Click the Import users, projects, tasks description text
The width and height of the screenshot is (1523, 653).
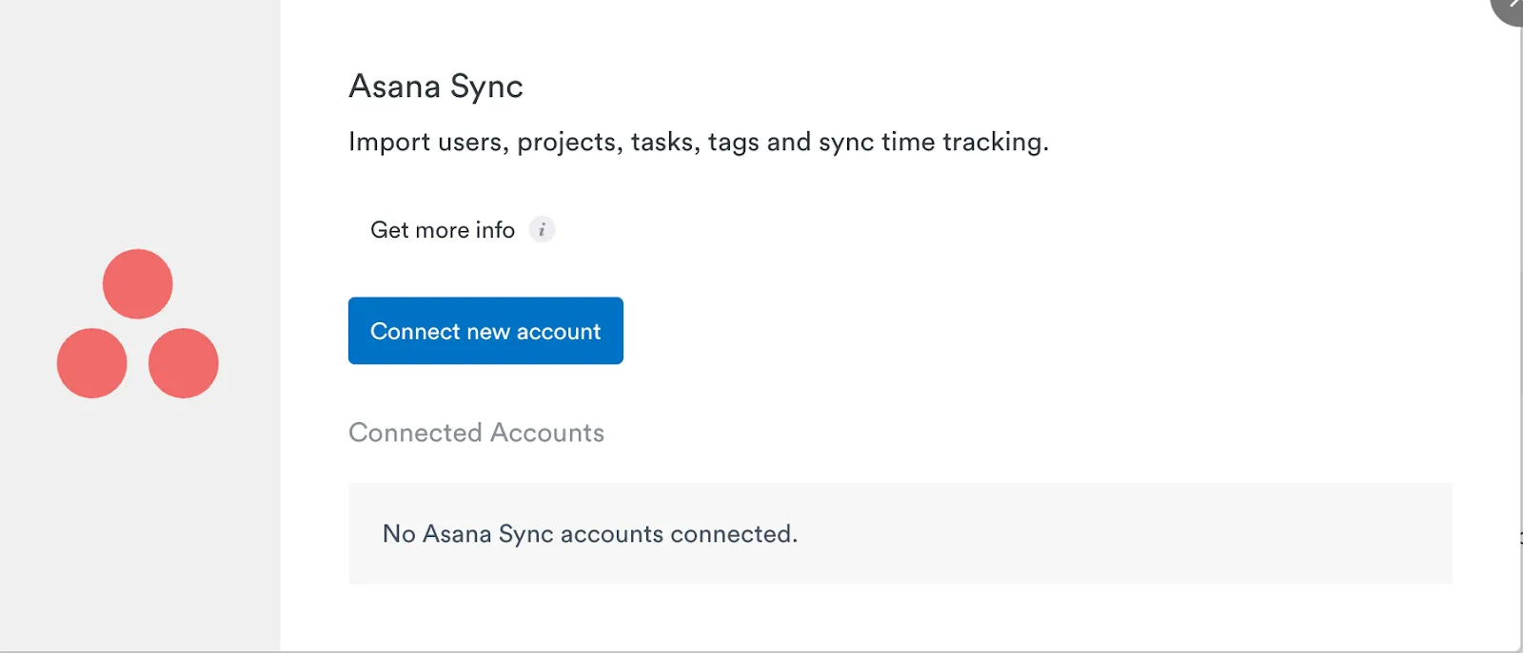[698, 142]
